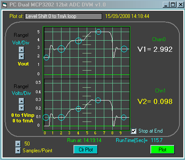Raise Chn1 Volts/Div range with up arrow
Screen dimensions: 185x160
[x=21, y=101]
